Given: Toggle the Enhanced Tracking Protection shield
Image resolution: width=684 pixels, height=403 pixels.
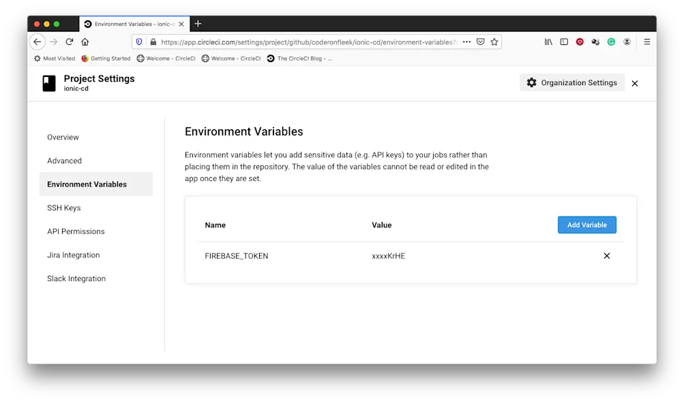Looking at the screenshot, I should pyautogui.click(x=138, y=42).
